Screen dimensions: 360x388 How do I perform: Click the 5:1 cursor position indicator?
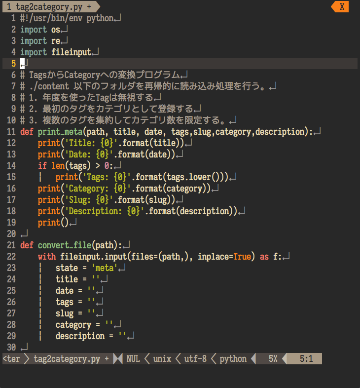(306, 359)
